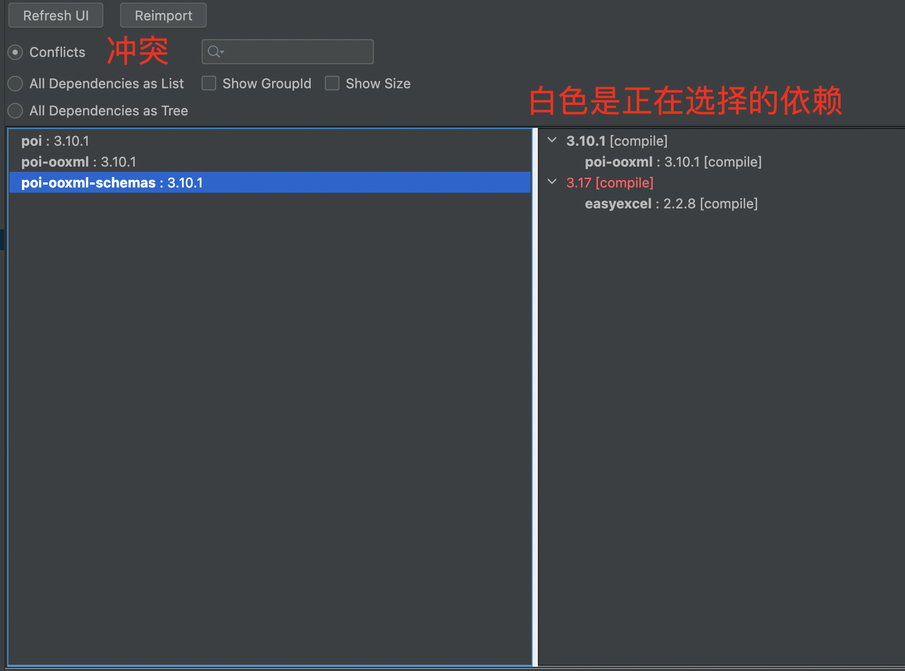Click the red 3.17 [compile] version label

pyautogui.click(x=610, y=183)
